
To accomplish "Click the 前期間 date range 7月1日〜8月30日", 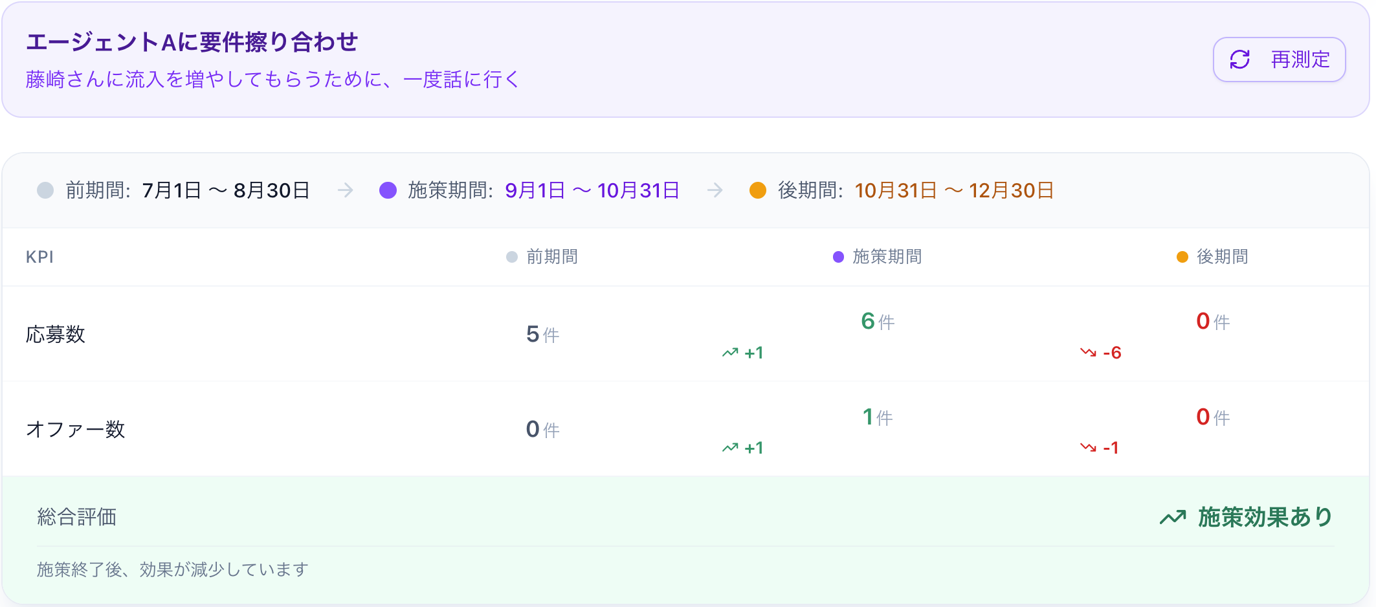I will (x=226, y=190).
